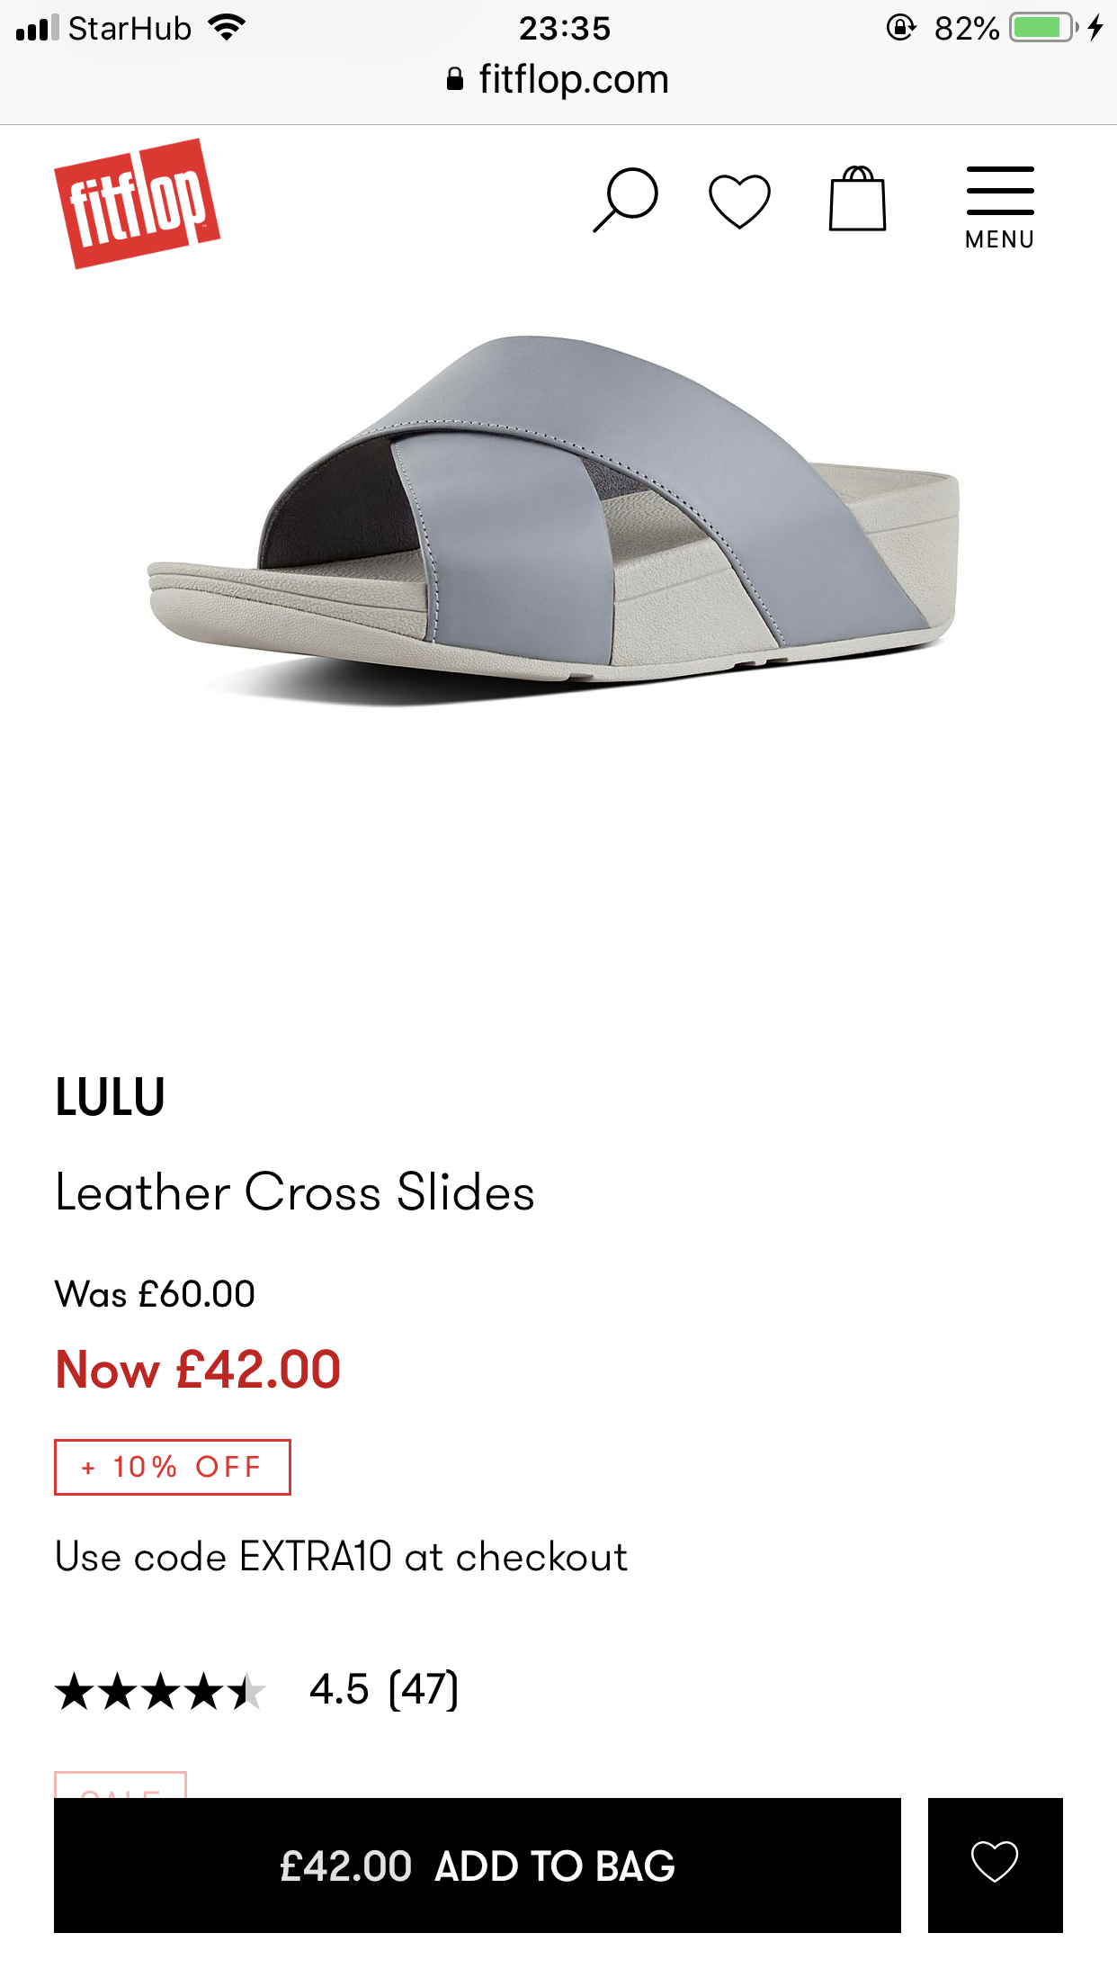Add to wishlist using bottom heart button
Screen dimensions: 1117x1987
click(x=995, y=1865)
